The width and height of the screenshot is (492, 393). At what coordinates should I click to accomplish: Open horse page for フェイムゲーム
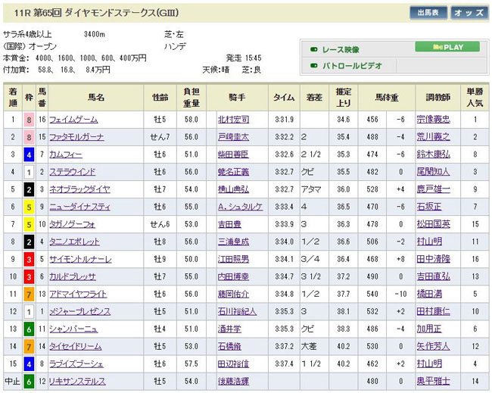[x=73, y=120]
